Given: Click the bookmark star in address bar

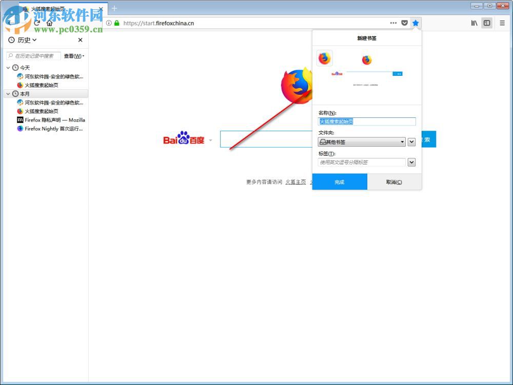Looking at the screenshot, I should pos(416,23).
